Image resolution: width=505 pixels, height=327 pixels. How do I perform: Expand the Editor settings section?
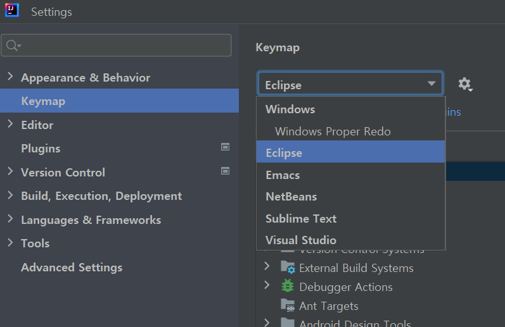10,124
